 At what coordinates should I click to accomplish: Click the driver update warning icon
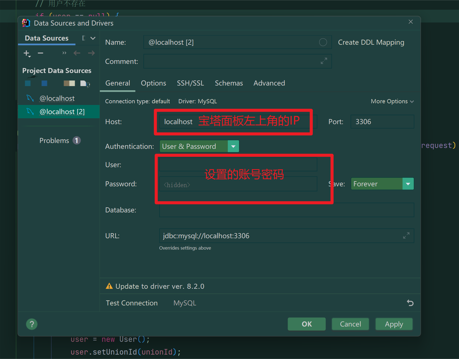(x=109, y=286)
